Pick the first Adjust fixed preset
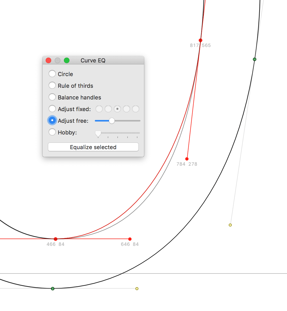This screenshot has width=287, height=311. [x=99, y=109]
